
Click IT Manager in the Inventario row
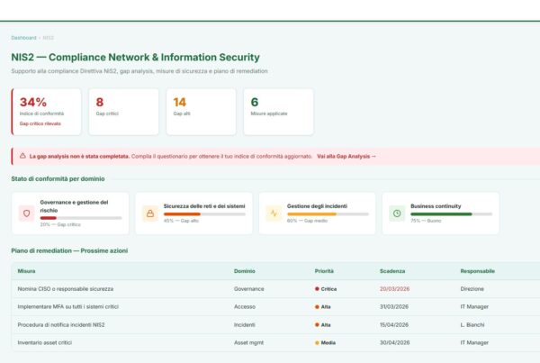[474, 342]
